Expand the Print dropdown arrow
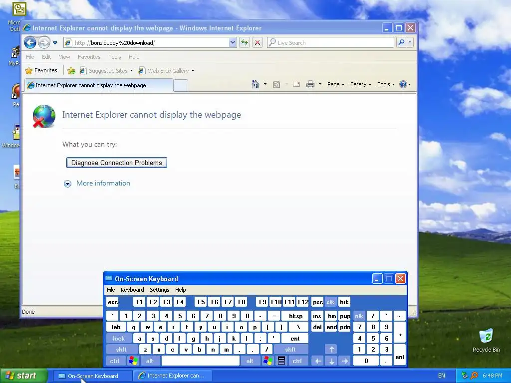This screenshot has width=511, height=383. pyautogui.click(x=320, y=84)
